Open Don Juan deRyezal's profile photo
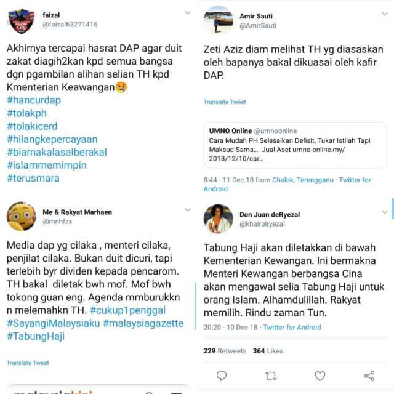This screenshot has height=394, width=394. [218, 219]
